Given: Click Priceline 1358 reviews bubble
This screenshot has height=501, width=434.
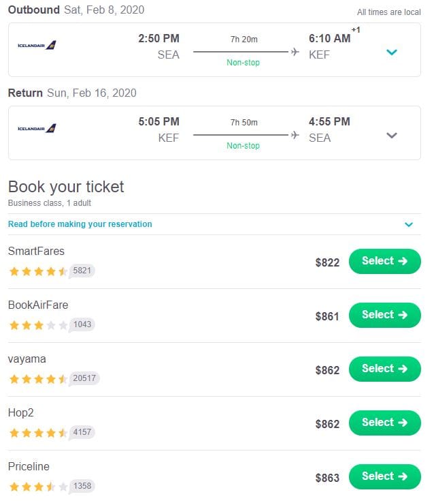Looking at the screenshot, I should coord(82,486).
